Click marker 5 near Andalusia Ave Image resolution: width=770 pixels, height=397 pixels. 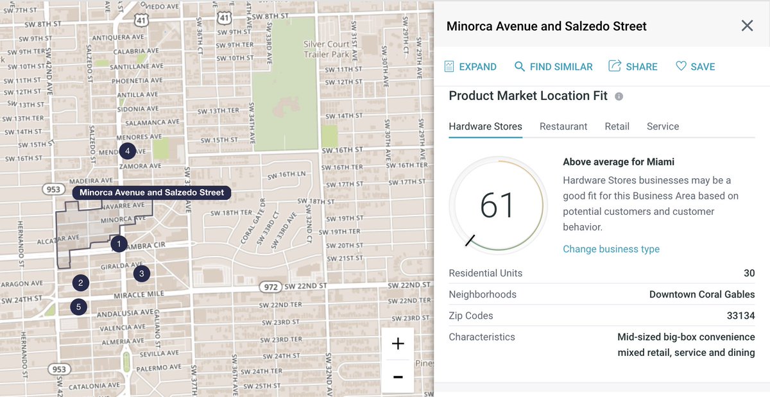pyautogui.click(x=78, y=307)
